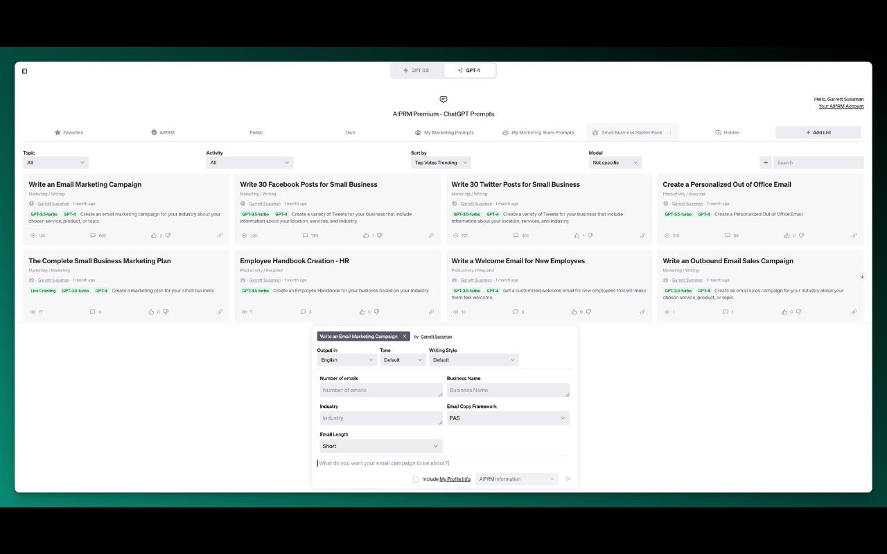Open the Public prompts tab
This screenshot has height=554, width=887.
click(256, 132)
